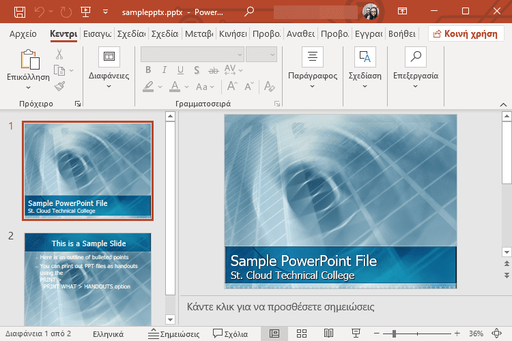
Task: Toggle the Σημειώσεις notes pane
Action: [173, 333]
